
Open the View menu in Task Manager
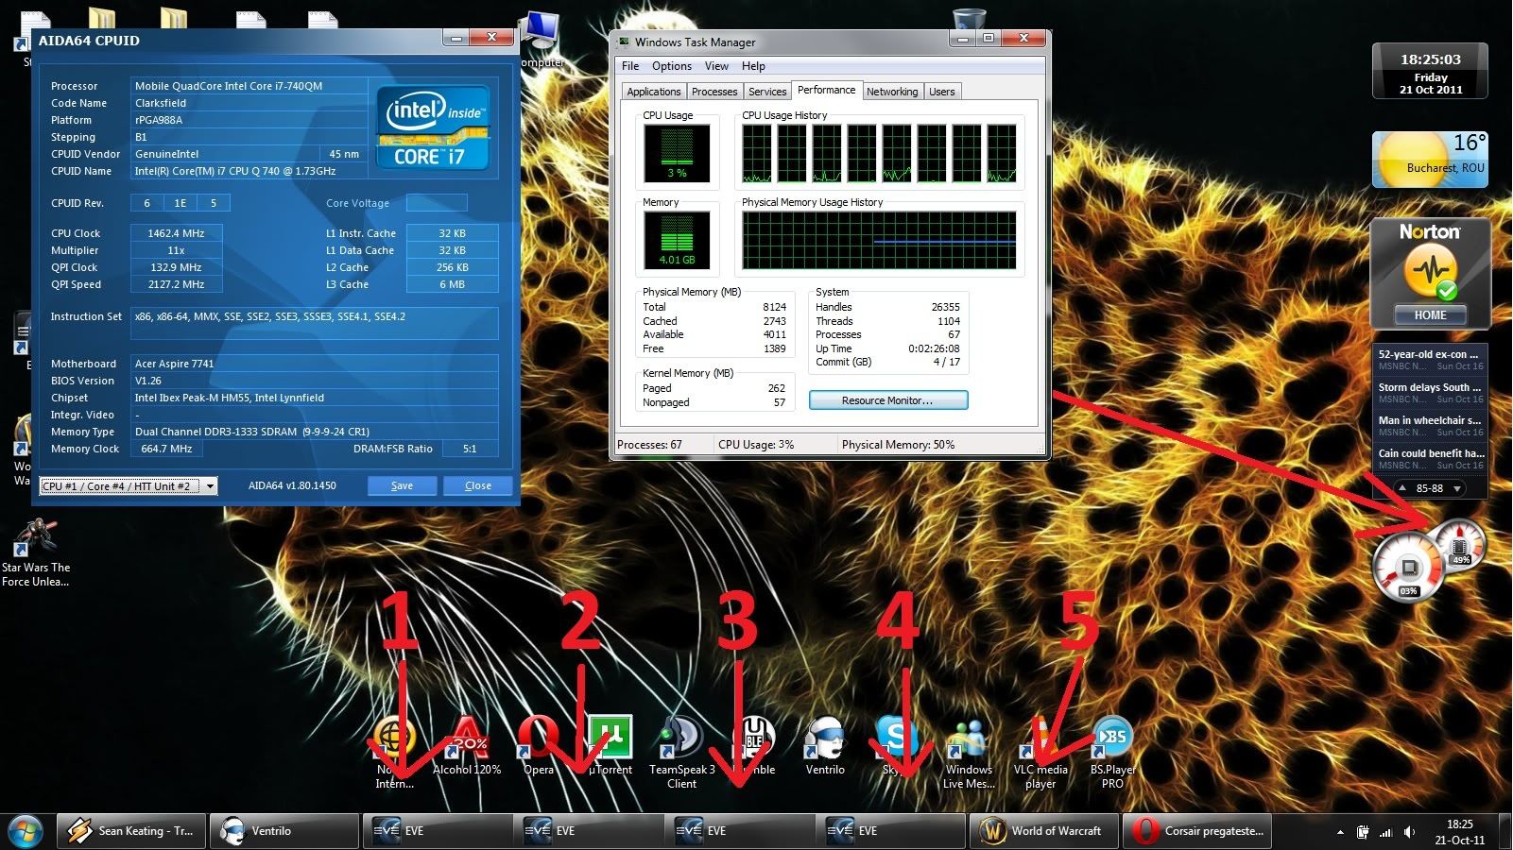[716, 66]
